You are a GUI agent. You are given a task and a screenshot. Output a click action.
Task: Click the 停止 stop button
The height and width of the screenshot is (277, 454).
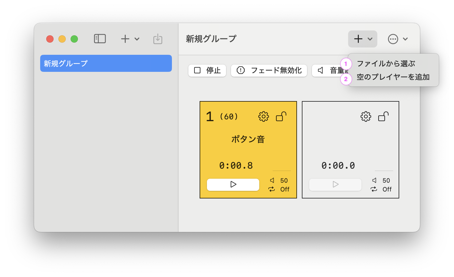(207, 70)
